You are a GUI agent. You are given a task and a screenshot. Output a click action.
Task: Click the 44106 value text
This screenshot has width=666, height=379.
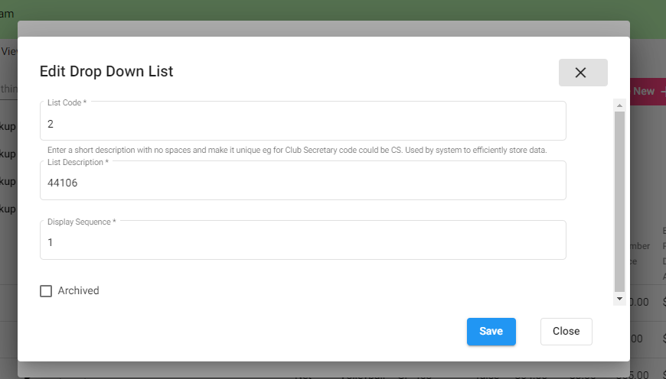click(x=63, y=183)
